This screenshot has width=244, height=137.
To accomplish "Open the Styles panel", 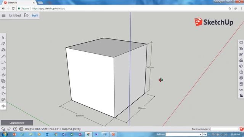I will pos(241,72).
